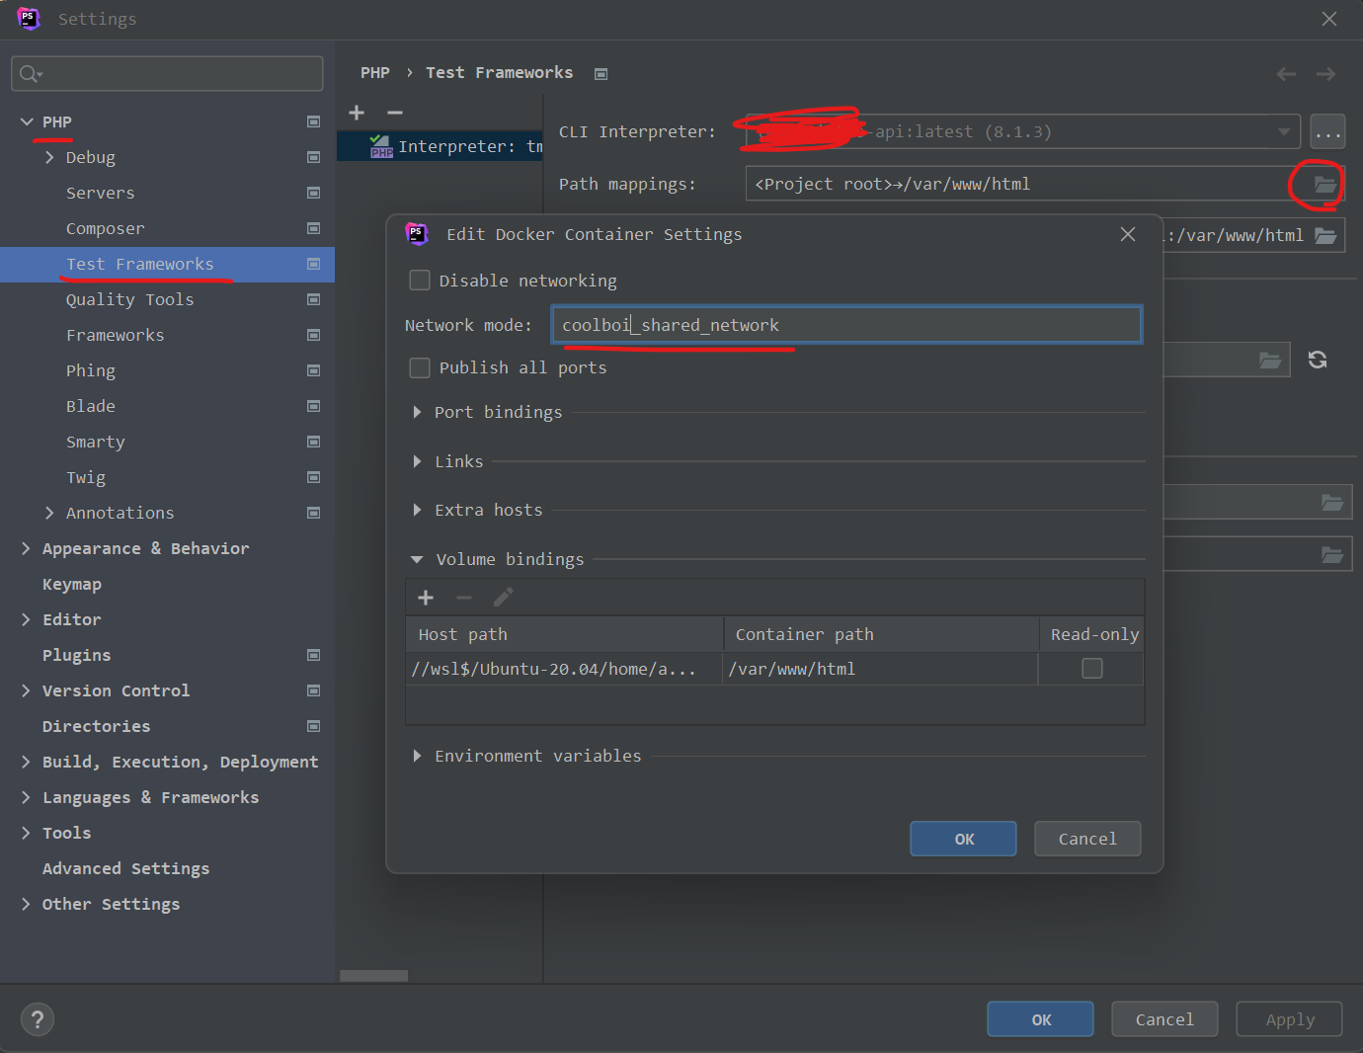Click the project-level icon beside Blade

[313, 406]
